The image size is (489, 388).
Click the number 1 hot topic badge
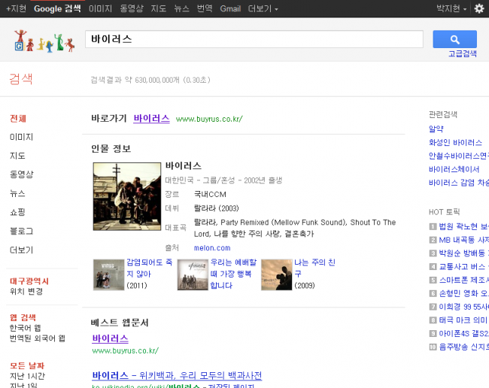click(x=433, y=226)
